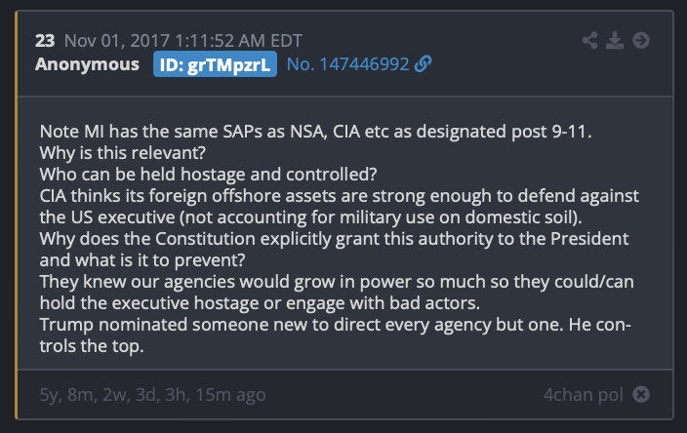Image resolution: width=687 pixels, height=433 pixels.
Task: Select the Anonymous author name
Action: (x=87, y=64)
